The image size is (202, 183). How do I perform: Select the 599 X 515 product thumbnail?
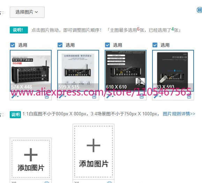tap(78, 71)
